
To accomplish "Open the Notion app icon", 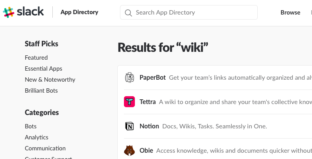I will click(129, 126).
